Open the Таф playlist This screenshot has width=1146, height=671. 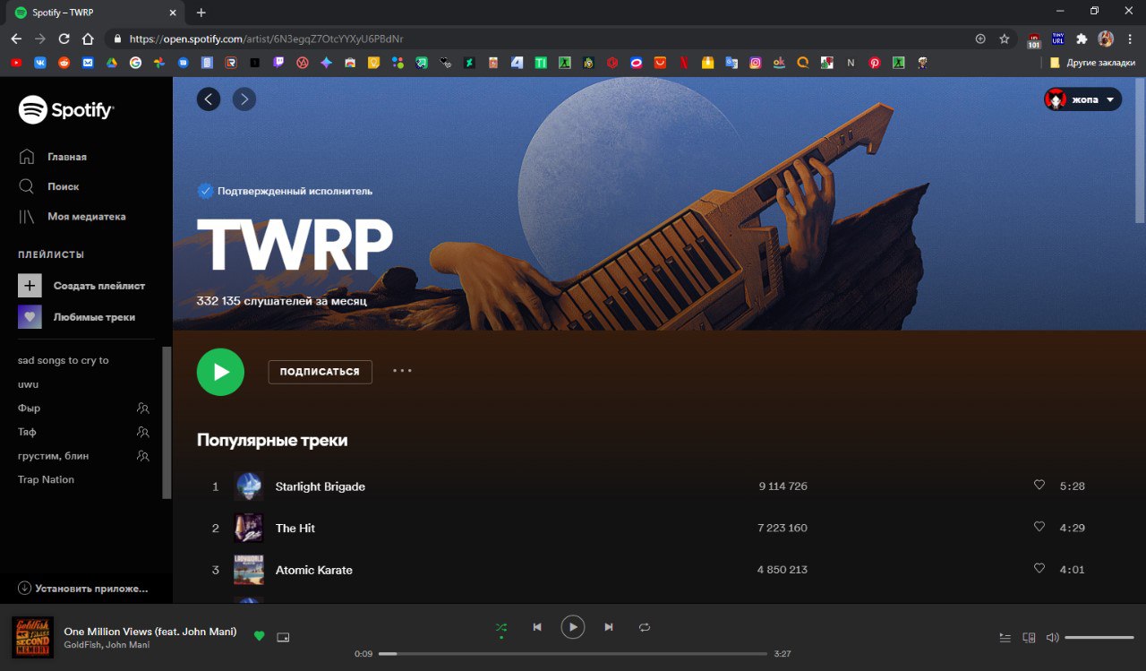point(27,432)
